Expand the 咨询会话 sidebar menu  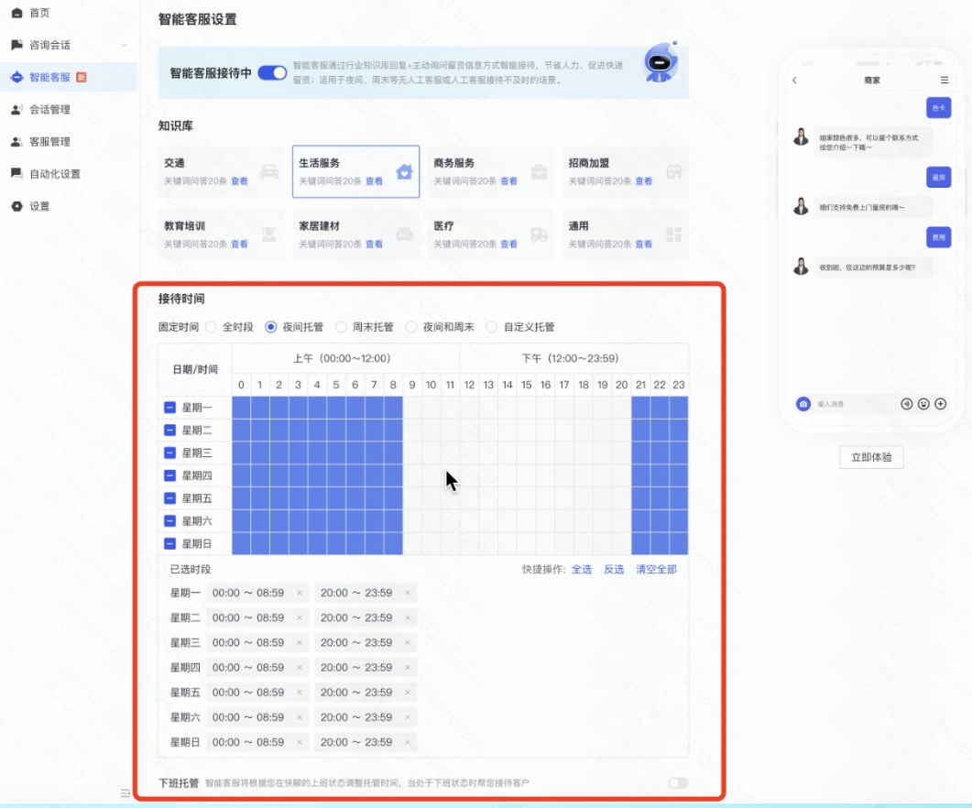click(x=124, y=45)
